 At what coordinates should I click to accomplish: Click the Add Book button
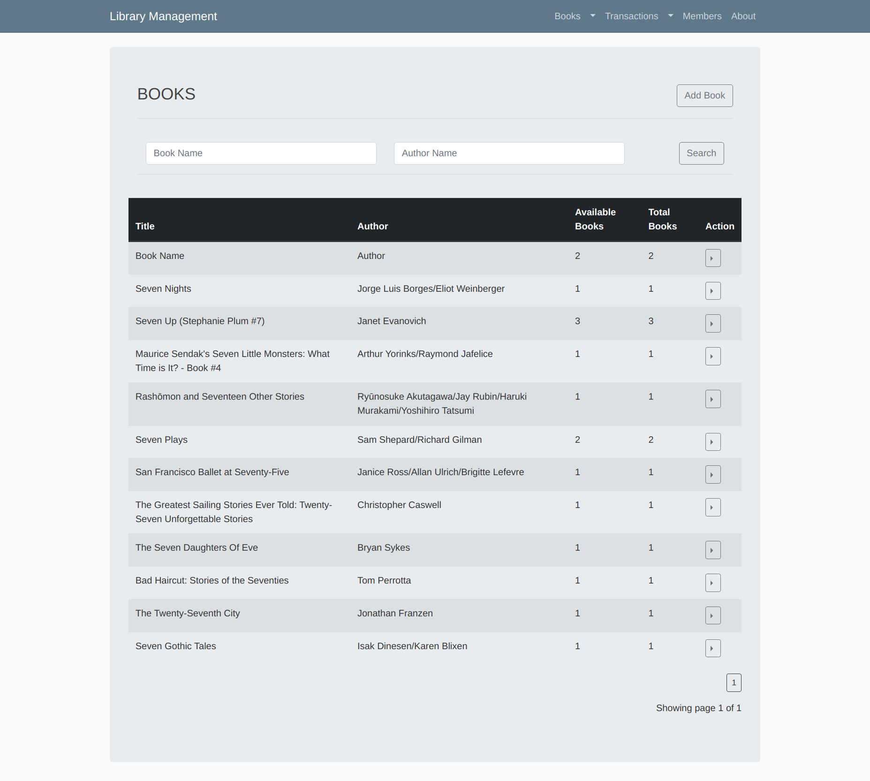(x=704, y=96)
